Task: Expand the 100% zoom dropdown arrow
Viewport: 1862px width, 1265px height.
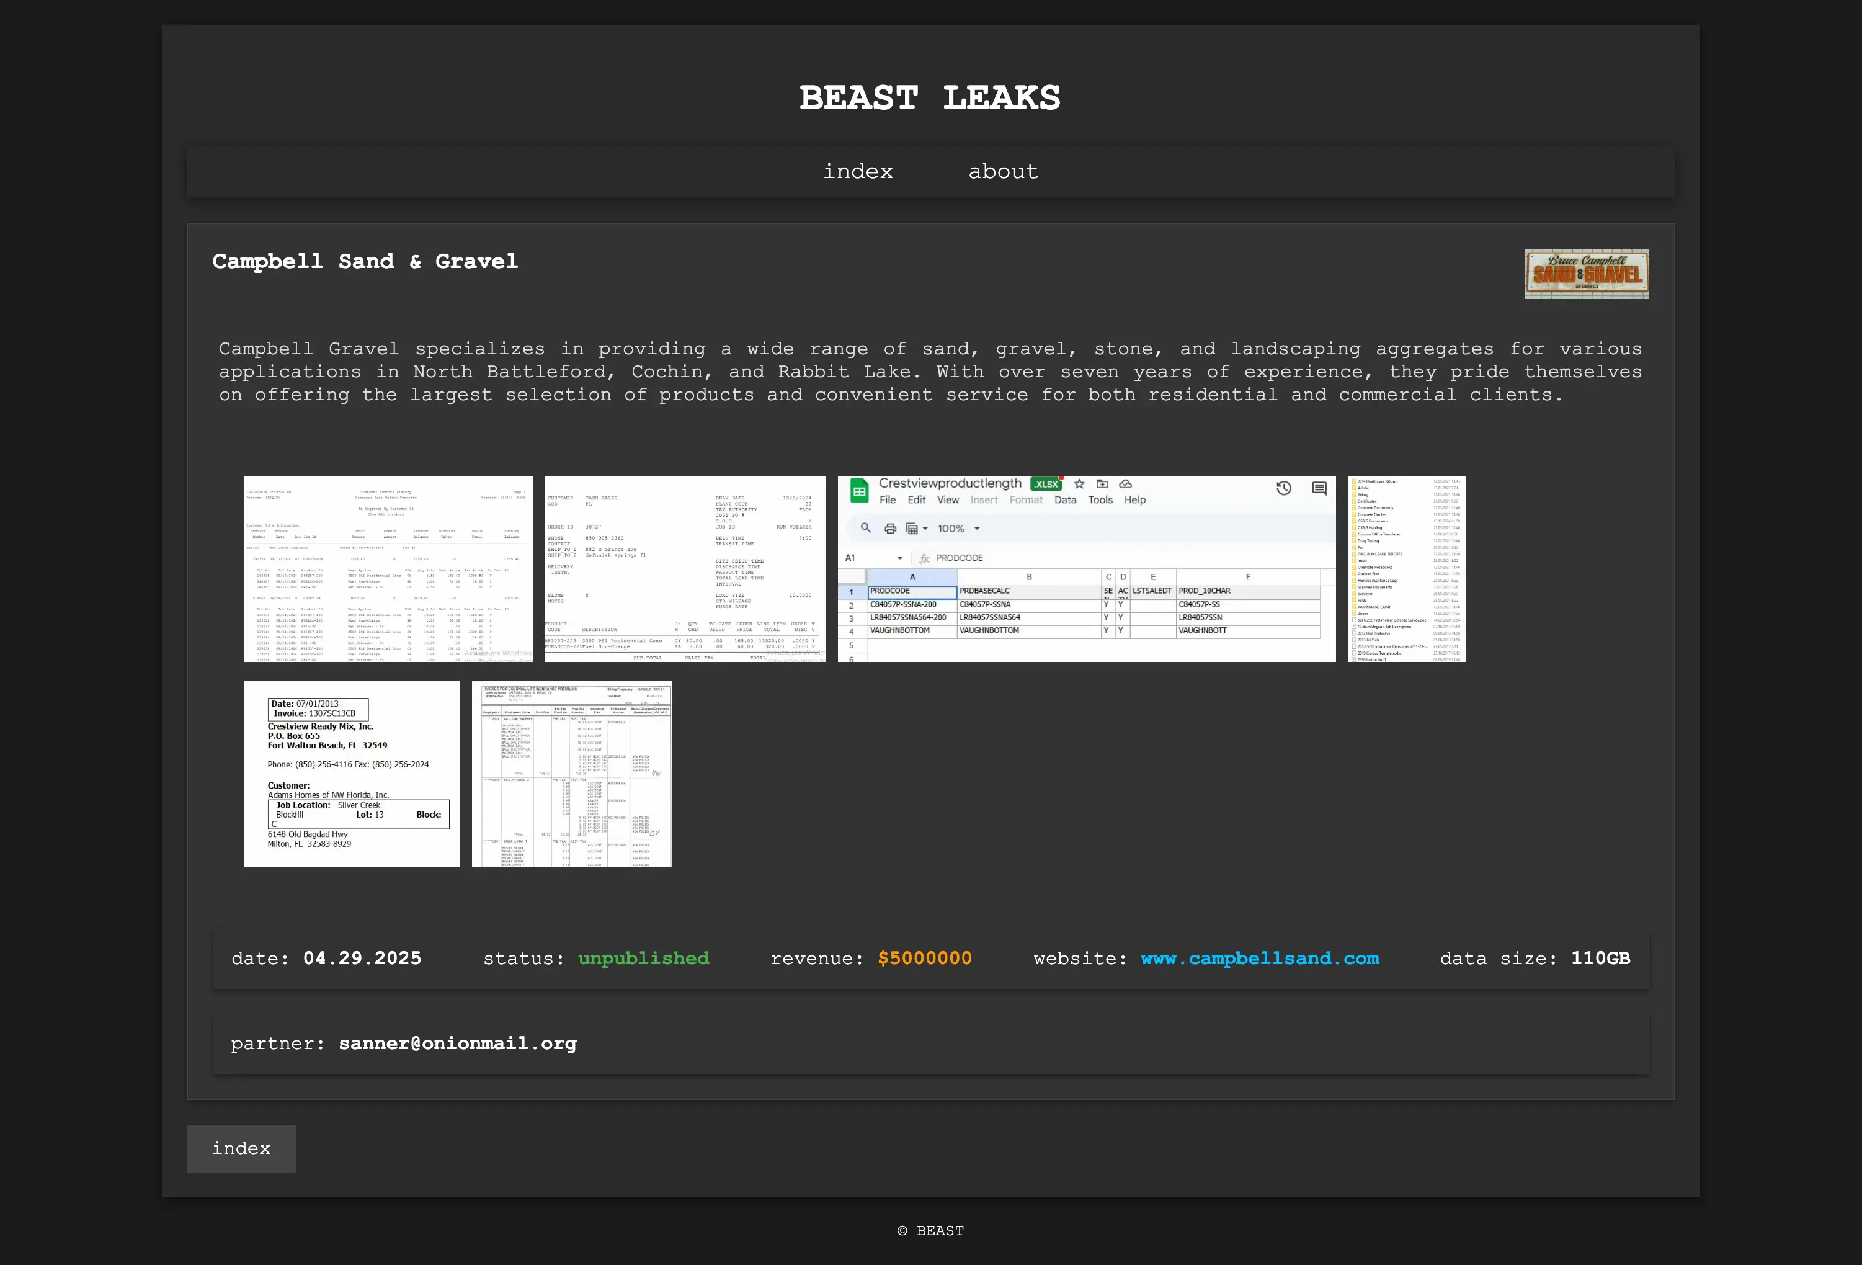Action: tap(977, 529)
